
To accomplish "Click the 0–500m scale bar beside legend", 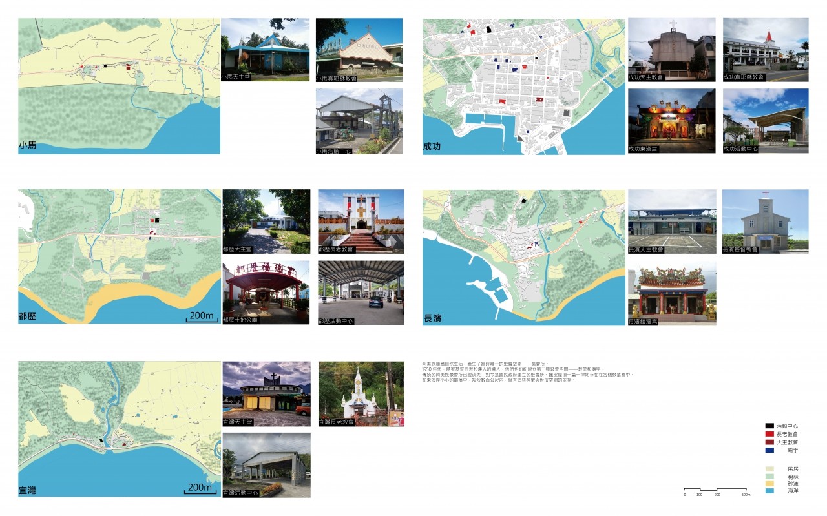I will click(716, 491).
